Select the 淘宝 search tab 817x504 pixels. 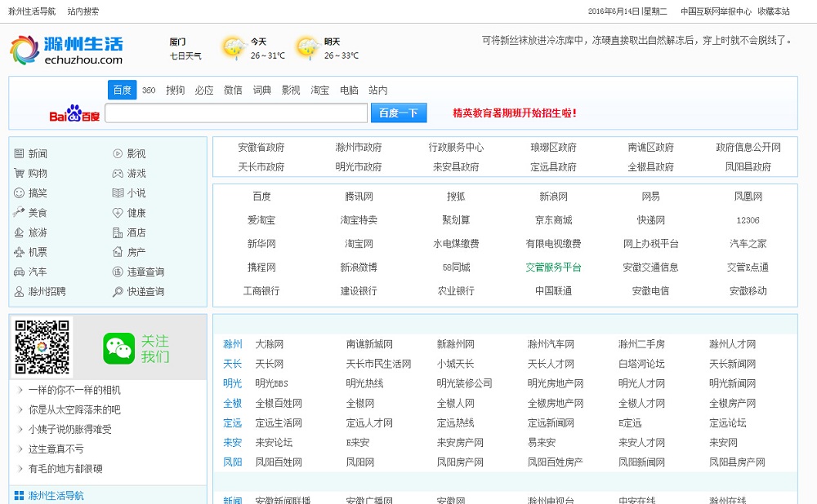point(319,91)
